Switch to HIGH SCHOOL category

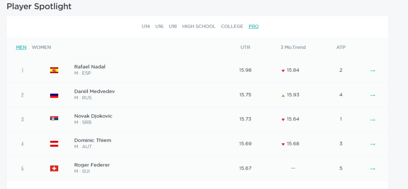[x=199, y=26]
